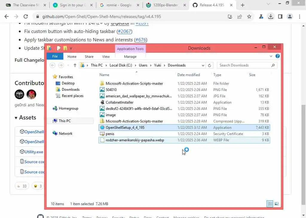The width and height of the screenshot is (306, 218).
Task: Bookmark this page with star icon
Action: click(249, 16)
